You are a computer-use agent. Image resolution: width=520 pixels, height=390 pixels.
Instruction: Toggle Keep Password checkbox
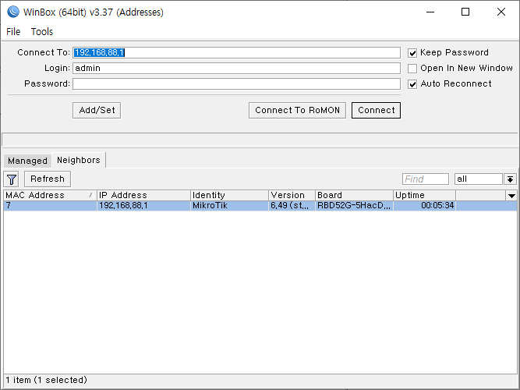point(412,53)
